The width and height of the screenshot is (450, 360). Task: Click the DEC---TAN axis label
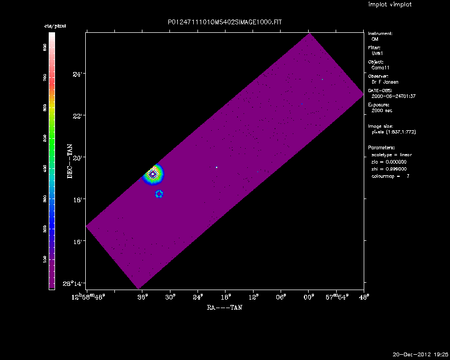click(70, 160)
